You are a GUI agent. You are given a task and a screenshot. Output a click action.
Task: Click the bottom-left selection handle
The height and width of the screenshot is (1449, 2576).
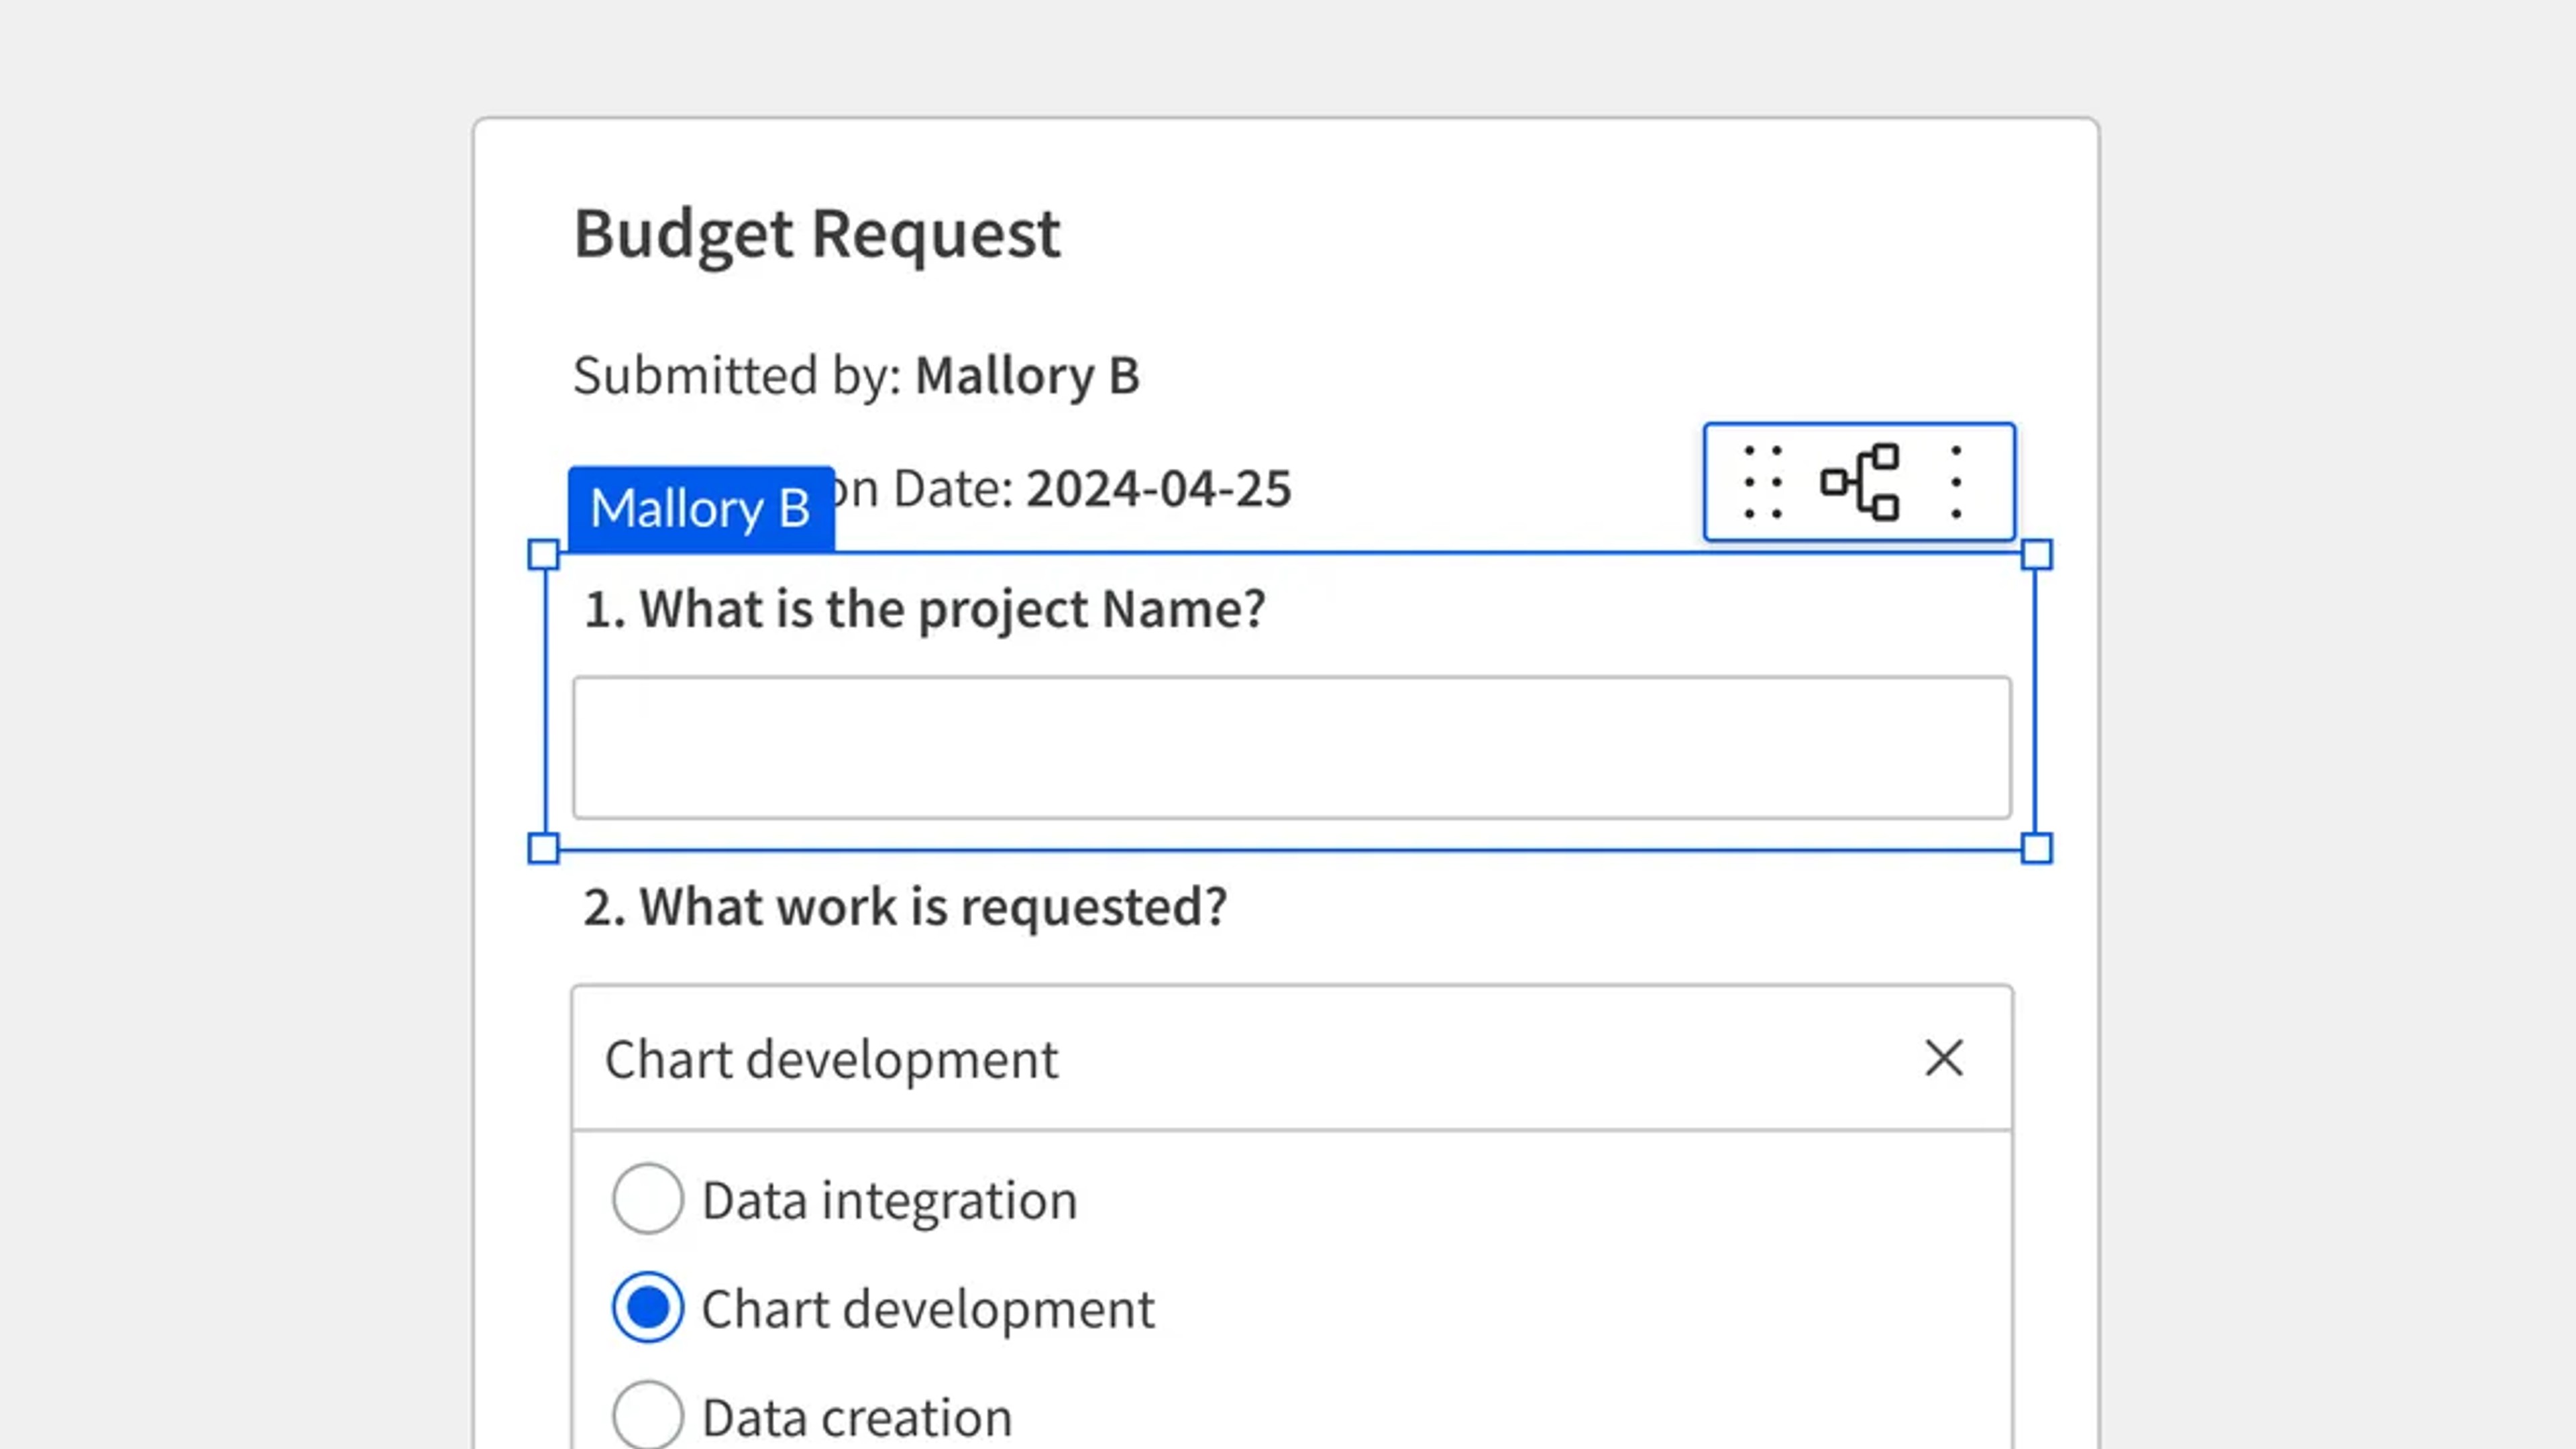[543, 848]
